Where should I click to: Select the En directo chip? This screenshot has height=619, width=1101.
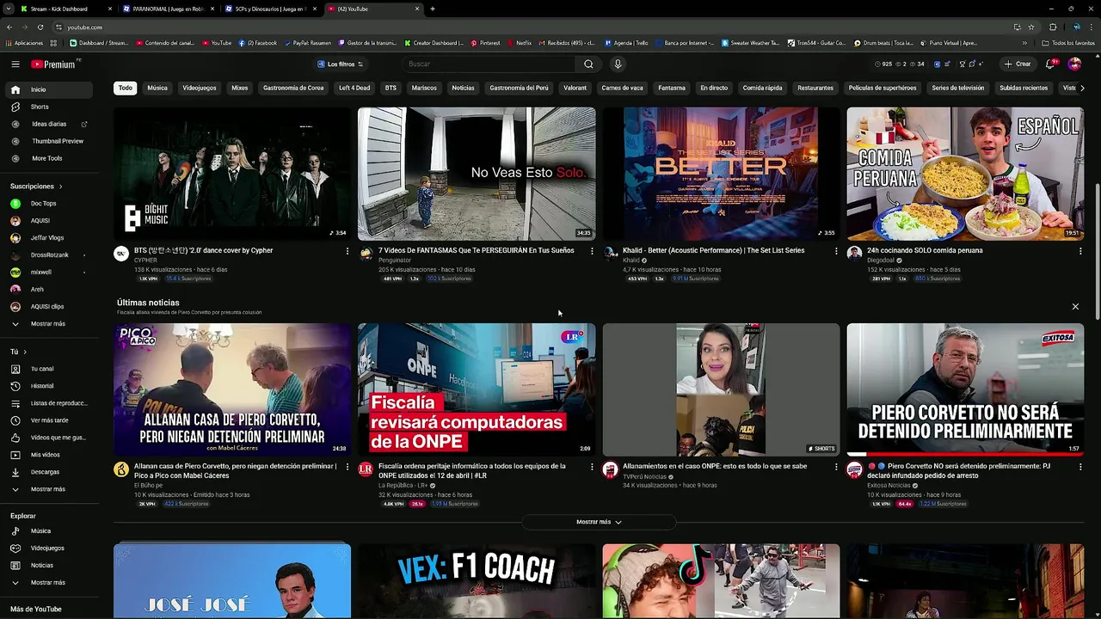[x=714, y=88]
